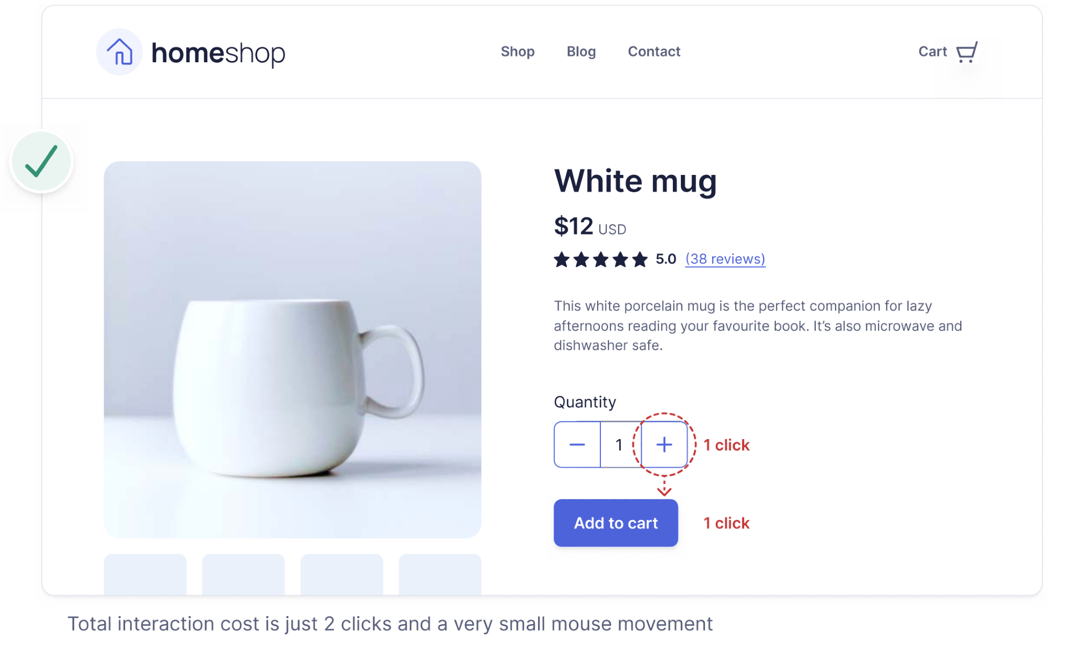Viewport: 1074px width, 666px height.
Task: Click the White mug product title
Action: tap(635, 181)
